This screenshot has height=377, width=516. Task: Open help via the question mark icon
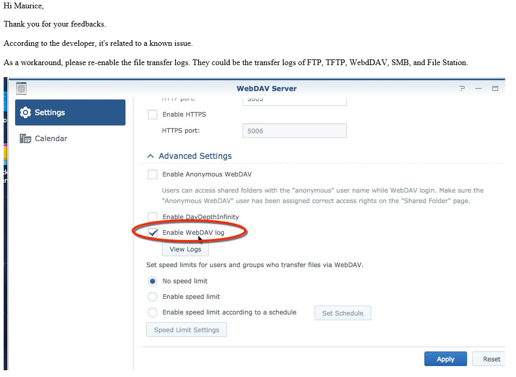(462, 89)
